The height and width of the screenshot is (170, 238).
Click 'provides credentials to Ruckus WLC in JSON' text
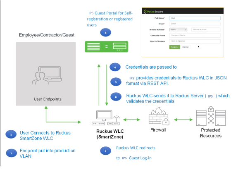[x=181, y=78]
